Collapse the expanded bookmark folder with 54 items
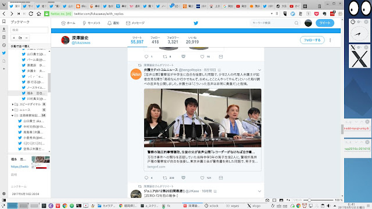Image resolution: width=372 pixels, height=209 pixels. [13, 116]
